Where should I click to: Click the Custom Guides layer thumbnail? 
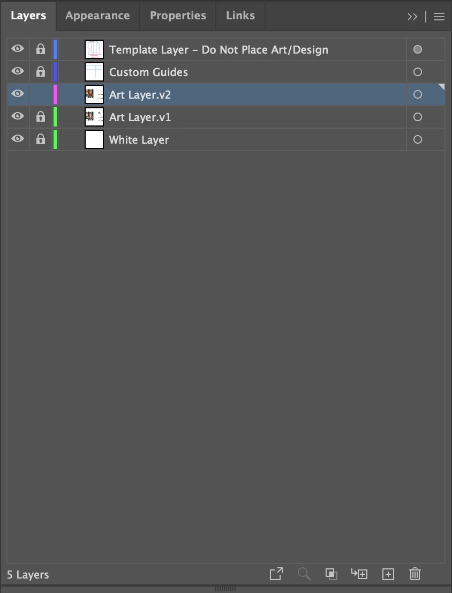tap(94, 72)
